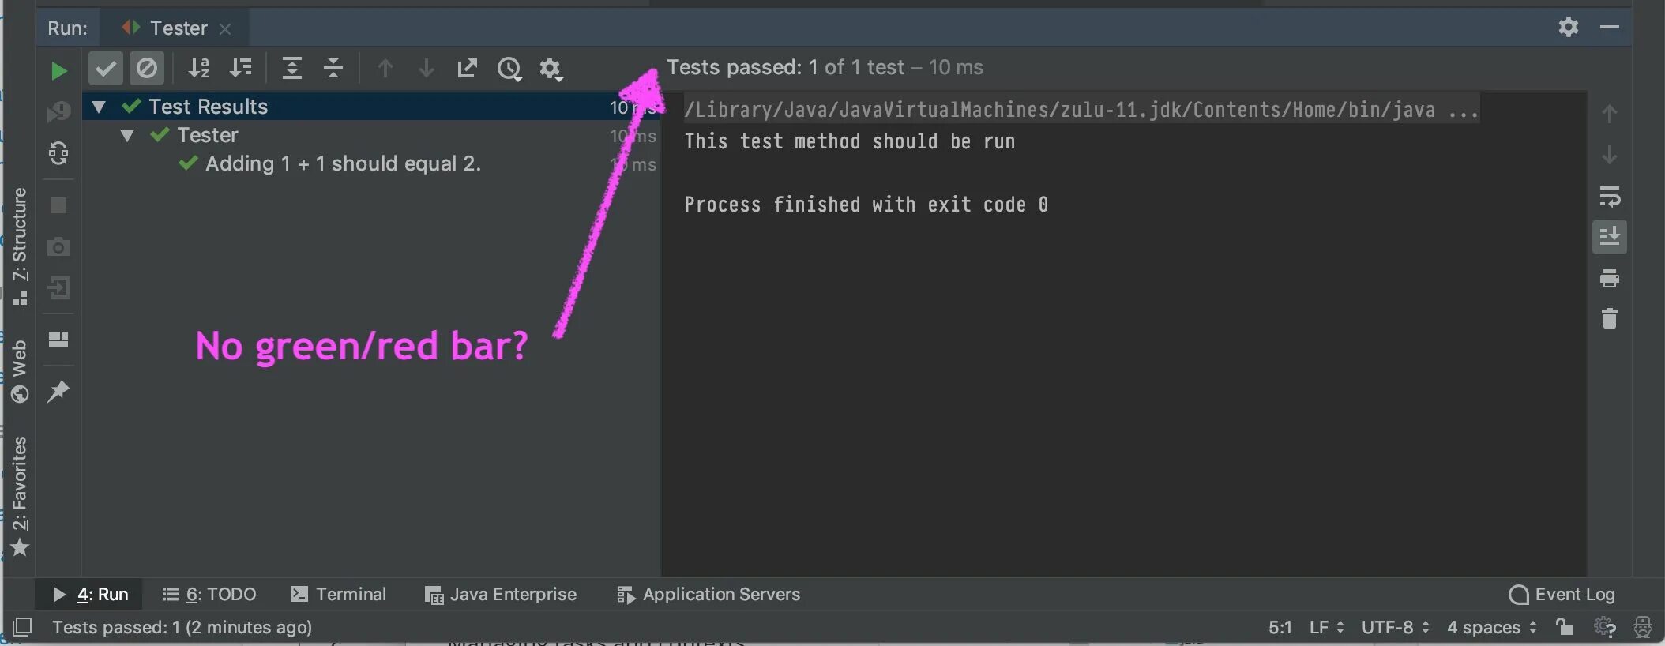
Task: Expand all test results
Action: click(x=291, y=69)
